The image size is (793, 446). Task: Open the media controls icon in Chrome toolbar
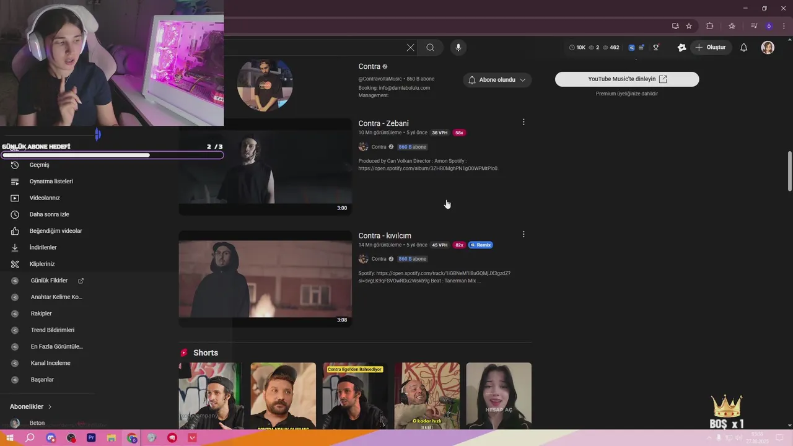click(x=754, y=26)
